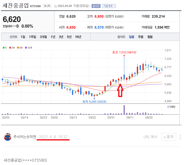This screenshot has width=194, height=165.
Task: Select the 5년 line chart tab
Action: point(69,37)
